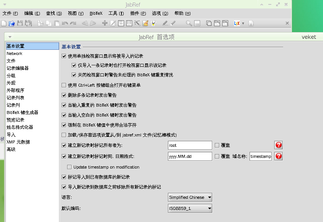Open the 语言 Simplified Chinese dropdown
Viewport: 323px width, 222px height.
(190, 197)
